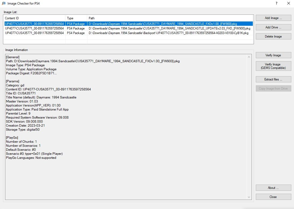Click the 'Default Scenario: #0' line
The height and width of the screenshot is (209, 294).
[x=21, y=149]
